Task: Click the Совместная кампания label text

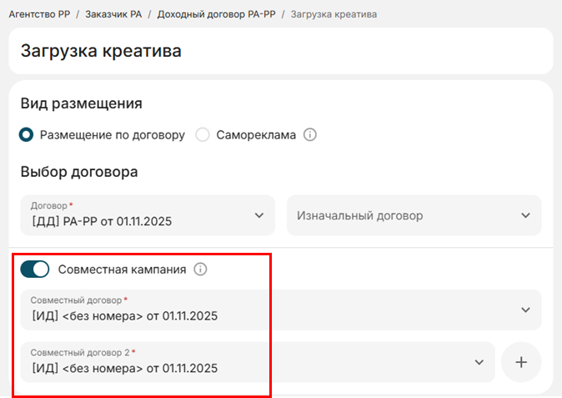Action: 122,270
